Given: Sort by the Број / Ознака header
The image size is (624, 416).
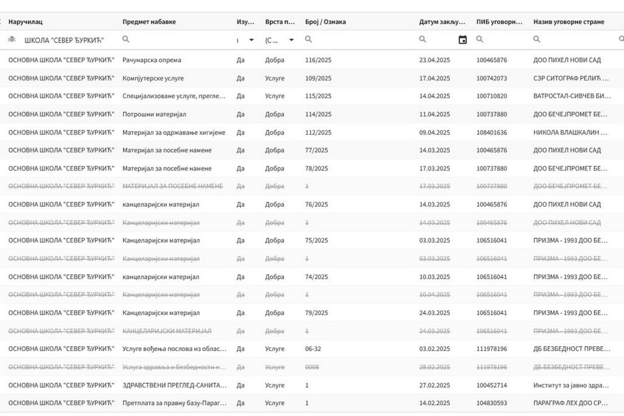Looking at the screenshot, I should coord(325,22).
